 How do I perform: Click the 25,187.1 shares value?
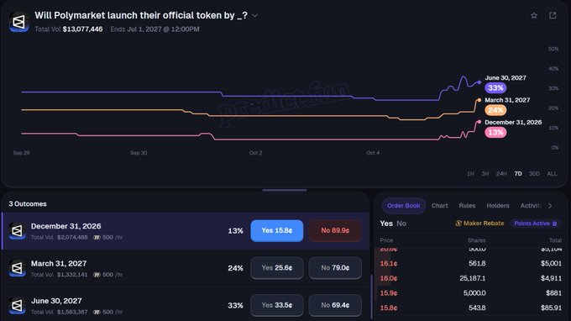point(472,278)
